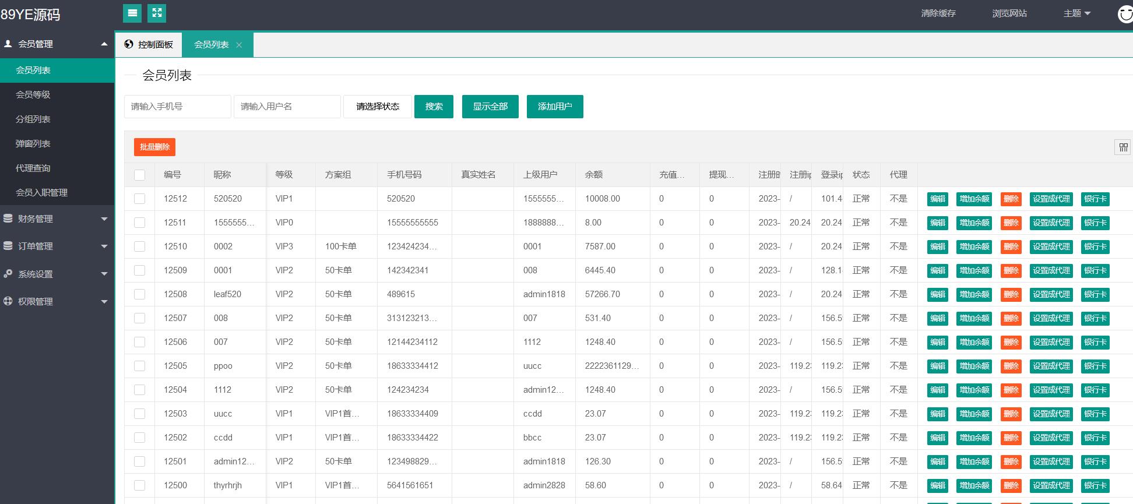The height and width of the screenshot is (504, 1133).
Task: Click the column filter grid icon
Action: click(x=1123, y=147)
